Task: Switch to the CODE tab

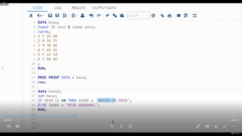Action: point(37,8)
